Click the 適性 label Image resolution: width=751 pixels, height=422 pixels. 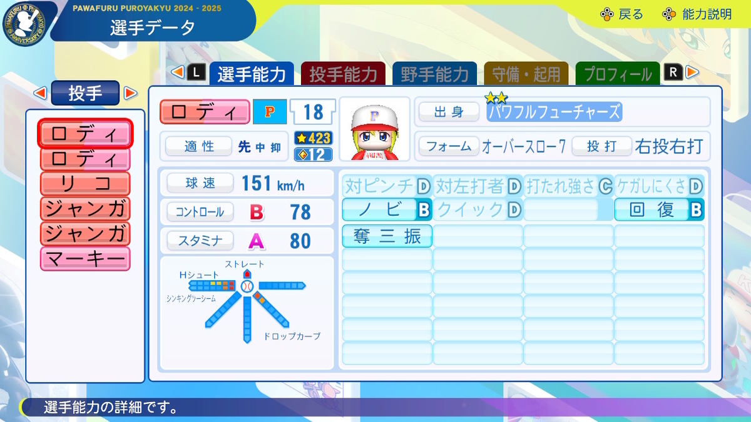click(199, 146)
